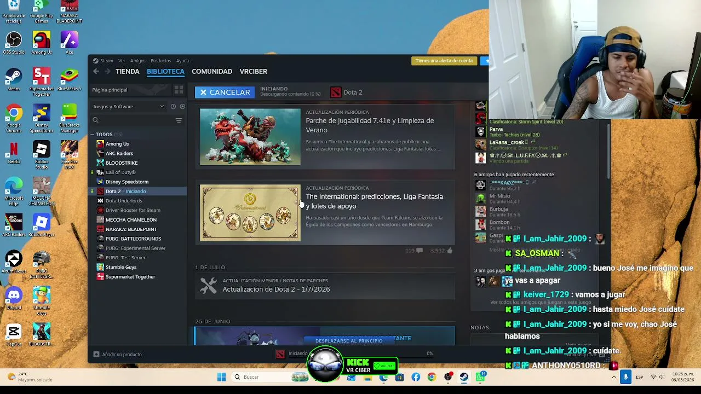The width and height of the screenshot is (701, 394).
Task: Open CapCut desktop shortcut
Action: point(14,335)
